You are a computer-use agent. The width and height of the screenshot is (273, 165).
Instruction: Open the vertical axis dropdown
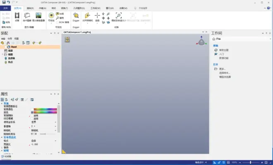(44, 126)
